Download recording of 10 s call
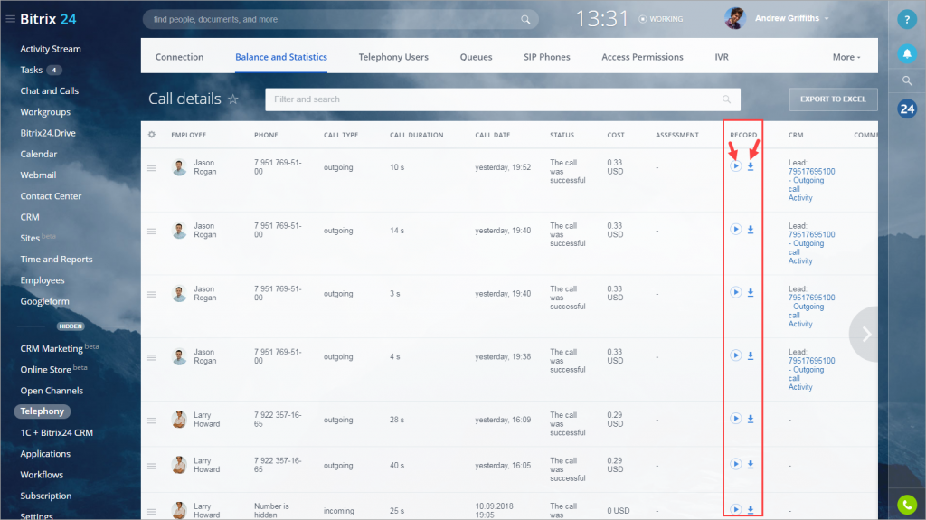Screen dimensions: 926x520 point(751,166)
